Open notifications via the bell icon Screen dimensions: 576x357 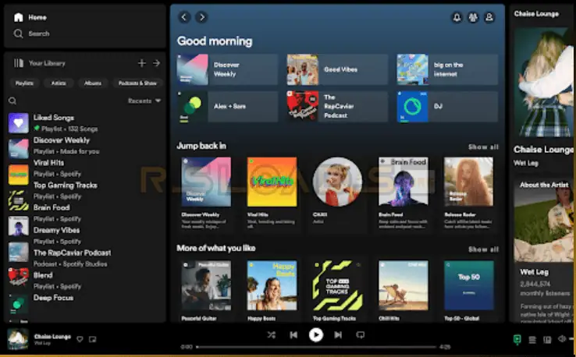[457, 17]
